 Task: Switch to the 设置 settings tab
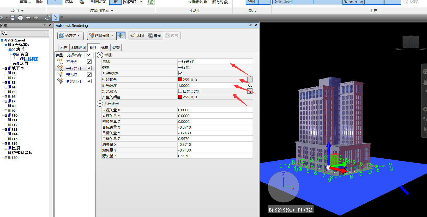tap(116, 48)
